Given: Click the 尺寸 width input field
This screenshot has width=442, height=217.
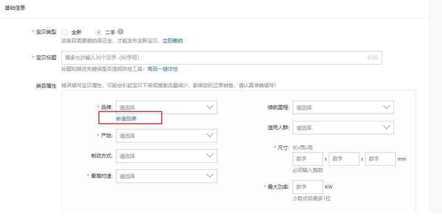Looking at the screenshot, I should (344, 159).
